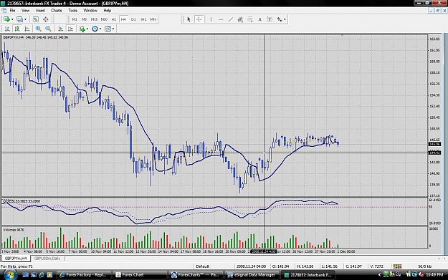Open the Tools menu
The image size is (448, 280).
tap(72, 11)
